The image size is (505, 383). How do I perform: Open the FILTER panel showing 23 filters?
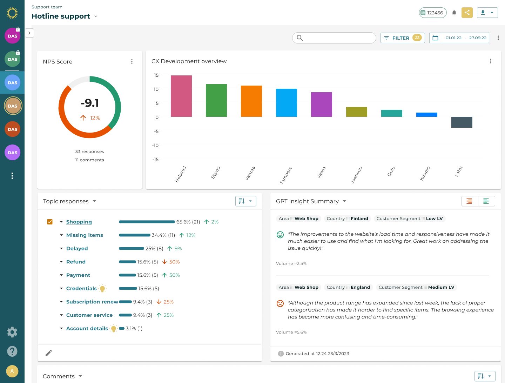[402, 38]
